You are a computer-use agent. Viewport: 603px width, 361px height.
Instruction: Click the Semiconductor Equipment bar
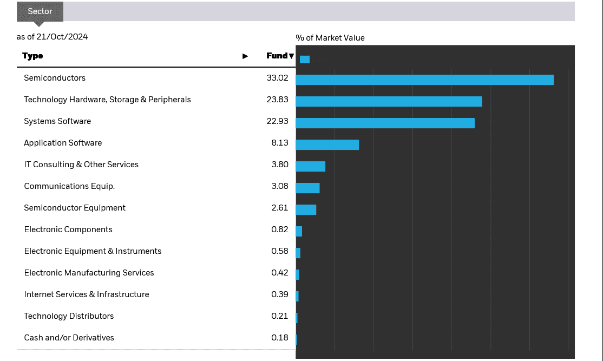tap(306, 210)
